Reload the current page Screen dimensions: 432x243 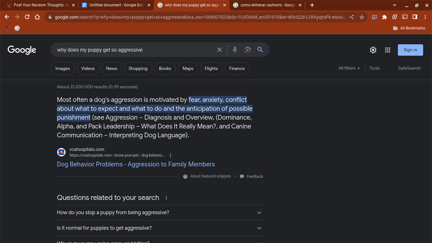27,17
